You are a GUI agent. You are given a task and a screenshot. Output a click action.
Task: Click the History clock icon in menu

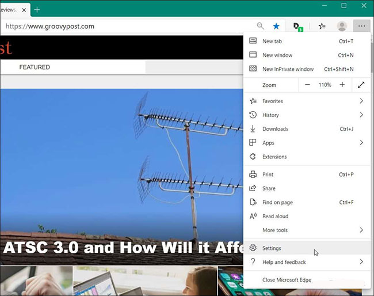pos(253,115)
